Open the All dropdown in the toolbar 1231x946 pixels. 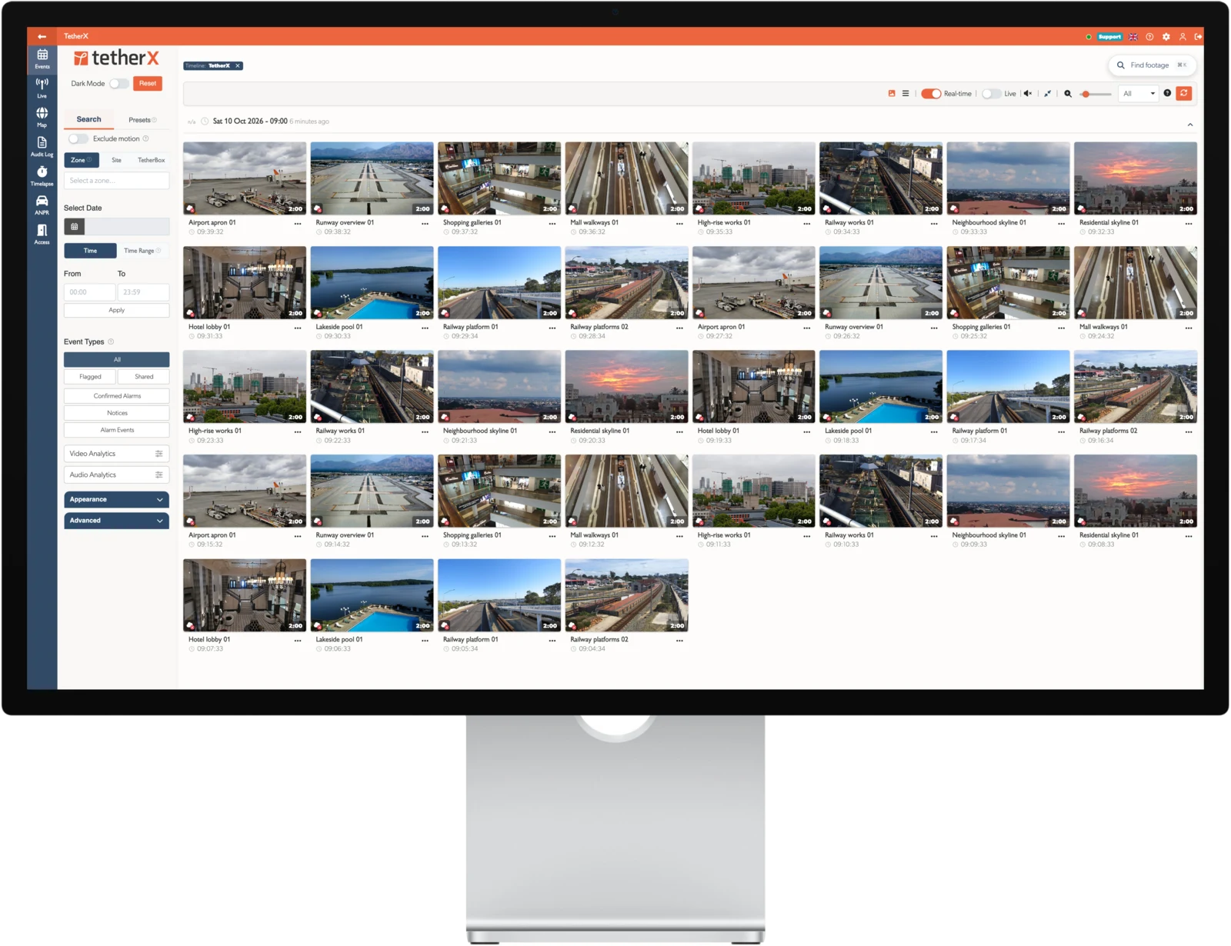1139,93
